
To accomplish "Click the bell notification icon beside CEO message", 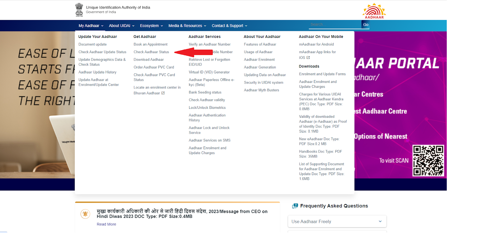I will point(85,214).
